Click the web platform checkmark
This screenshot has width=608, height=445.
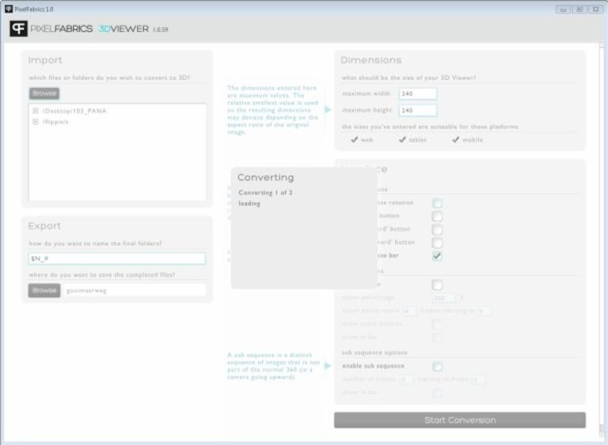pos(354,139)
